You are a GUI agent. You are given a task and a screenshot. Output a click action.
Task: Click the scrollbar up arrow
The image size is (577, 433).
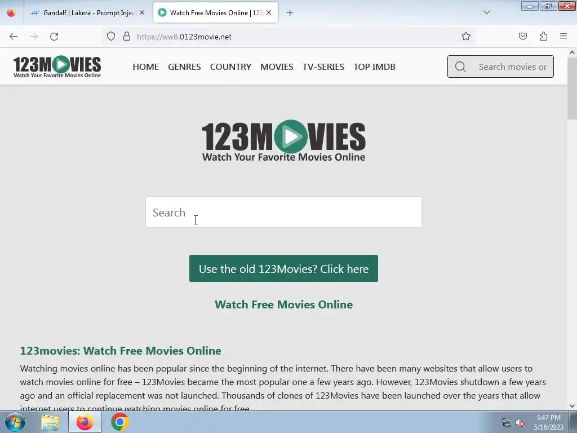(x=572, y=52)
